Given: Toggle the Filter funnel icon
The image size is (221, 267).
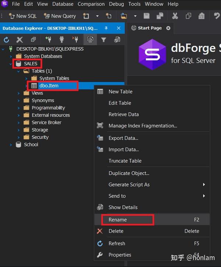Looking at the screenshot, I should coord(104,40).
